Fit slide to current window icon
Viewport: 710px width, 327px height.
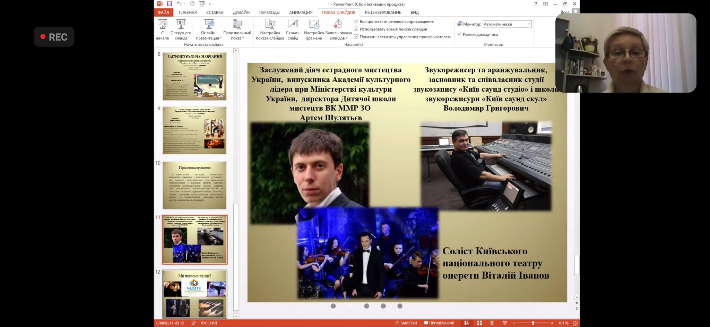(x=575, y=323)
